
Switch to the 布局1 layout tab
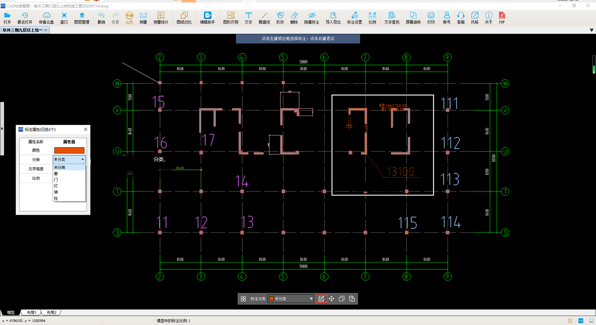[32, 313]
